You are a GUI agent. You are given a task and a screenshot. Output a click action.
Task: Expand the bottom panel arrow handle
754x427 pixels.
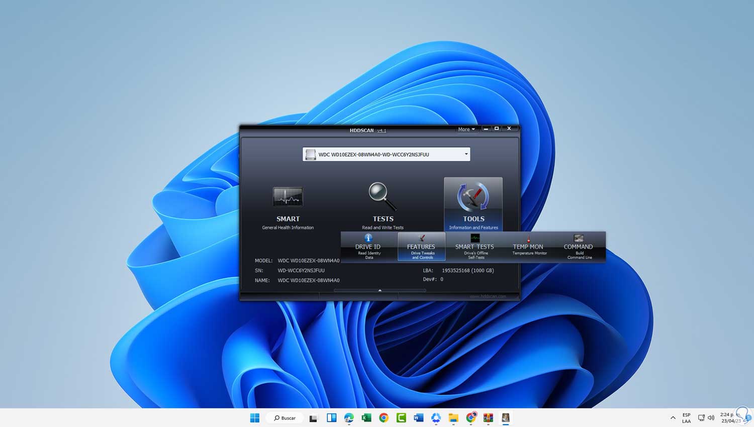380,290
